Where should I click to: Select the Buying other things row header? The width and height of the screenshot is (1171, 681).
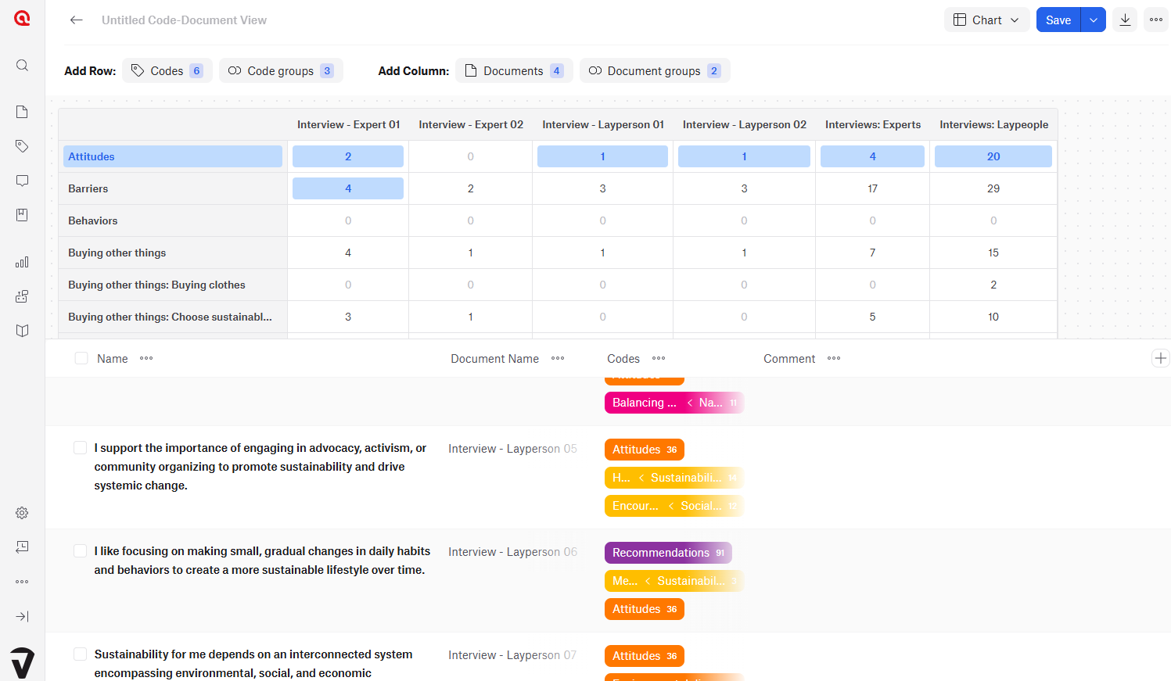173,253
